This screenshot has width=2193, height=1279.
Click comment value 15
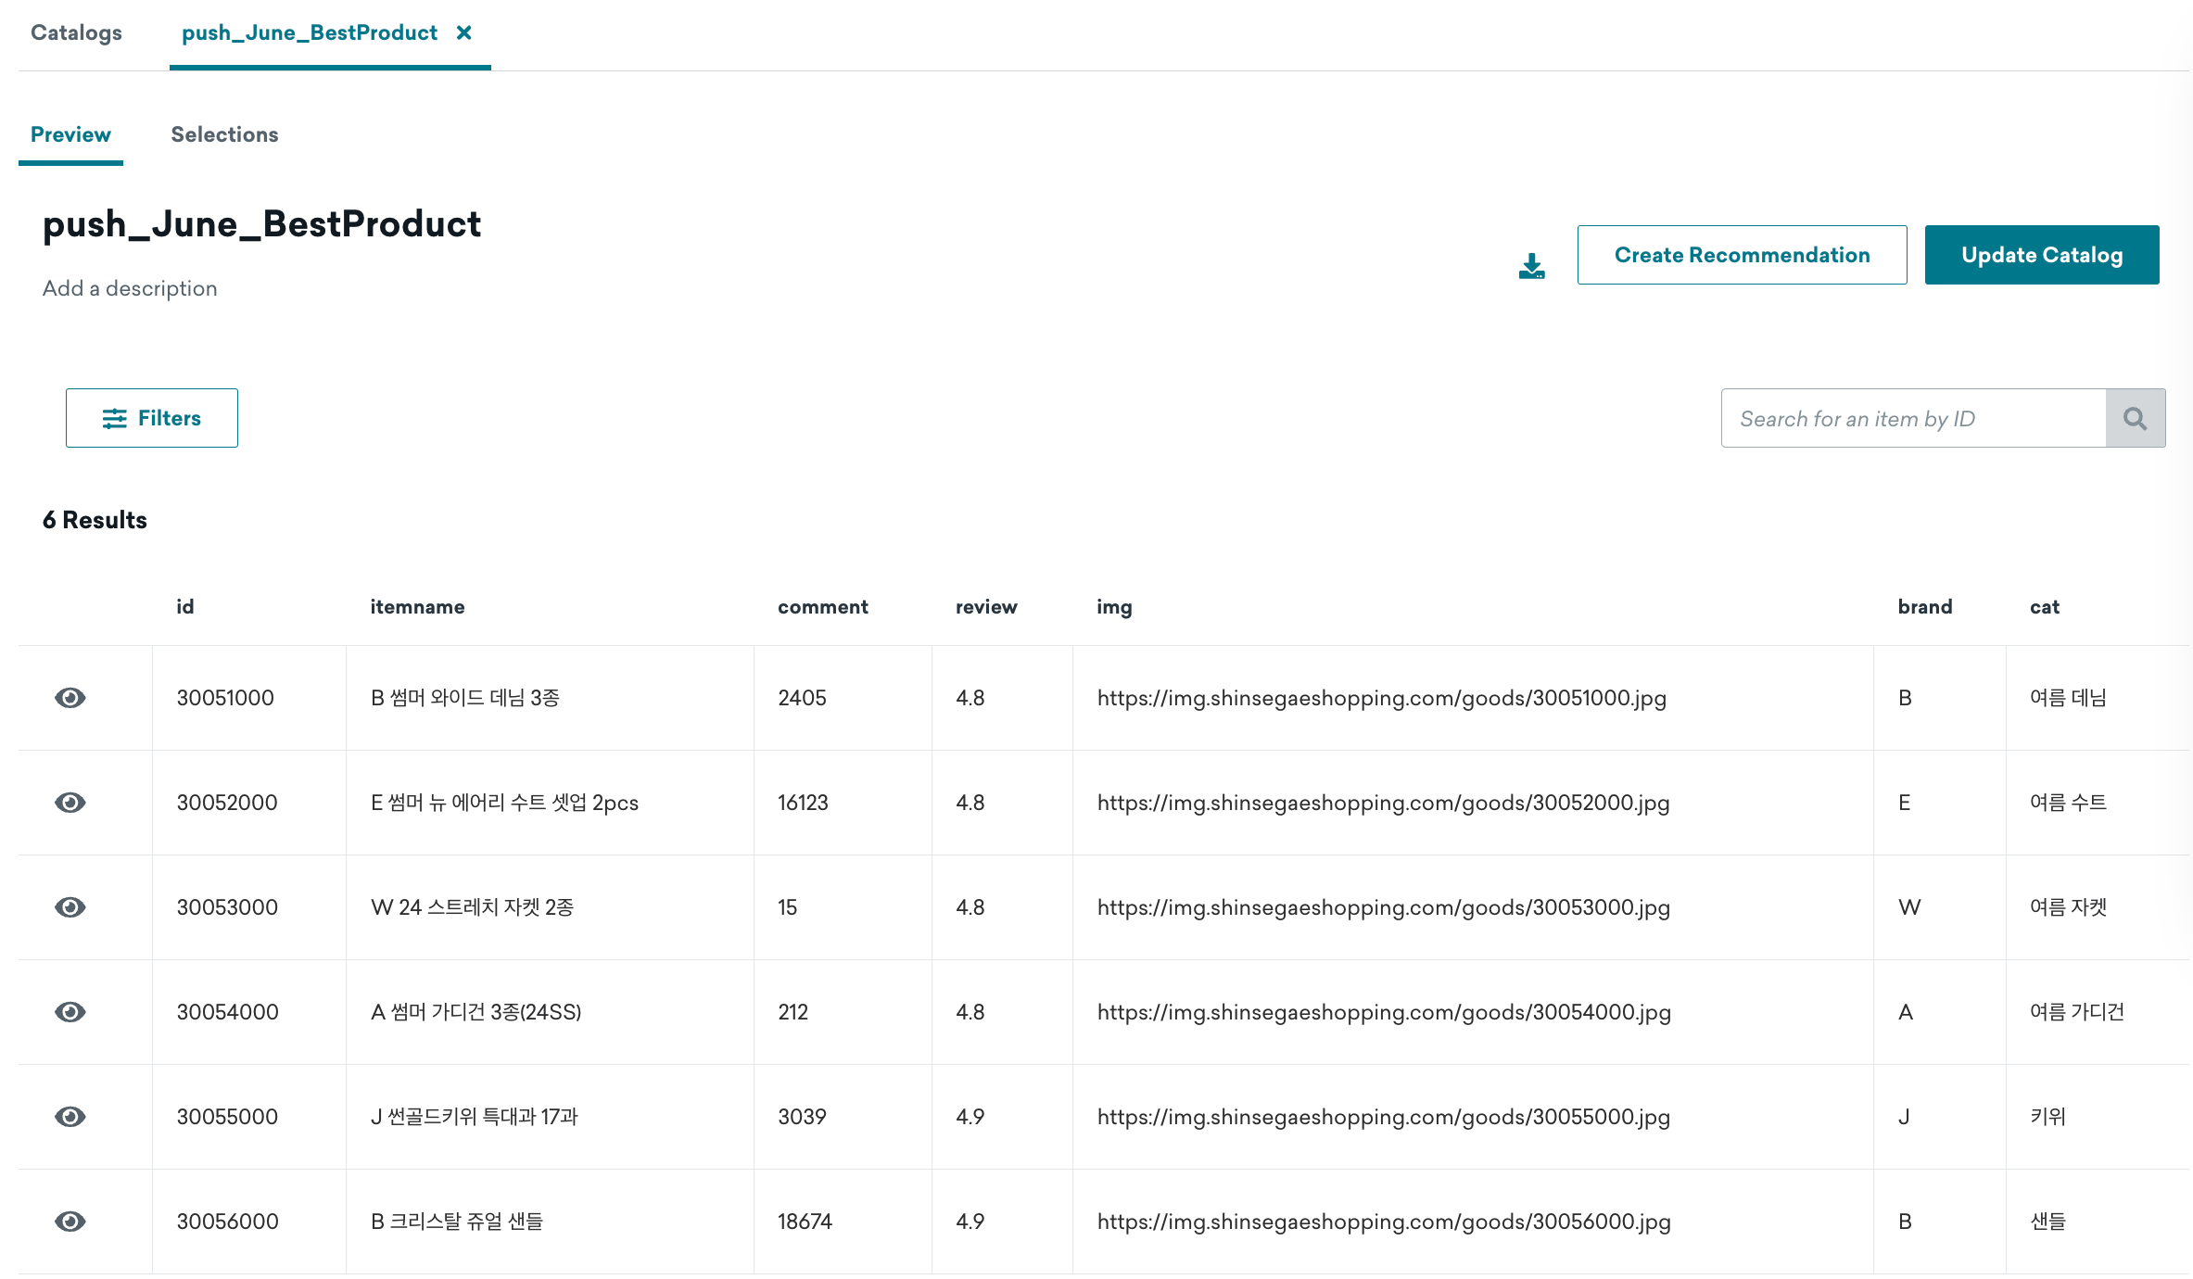[x=787, y=907]
